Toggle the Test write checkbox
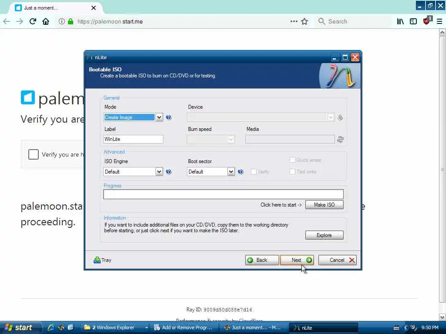 [x=292, y=171]
